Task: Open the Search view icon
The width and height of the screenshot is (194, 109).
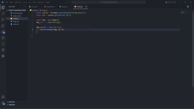Action: pyautogui.click(x=3, y=13)
